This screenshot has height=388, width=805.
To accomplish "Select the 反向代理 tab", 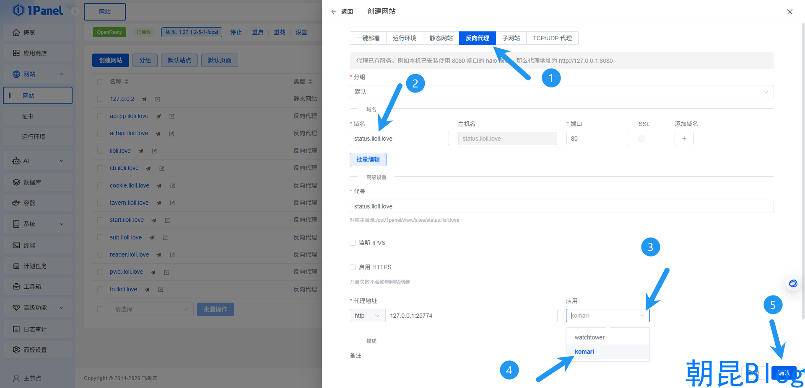I will pyautogui.click(x=478, y=38).
